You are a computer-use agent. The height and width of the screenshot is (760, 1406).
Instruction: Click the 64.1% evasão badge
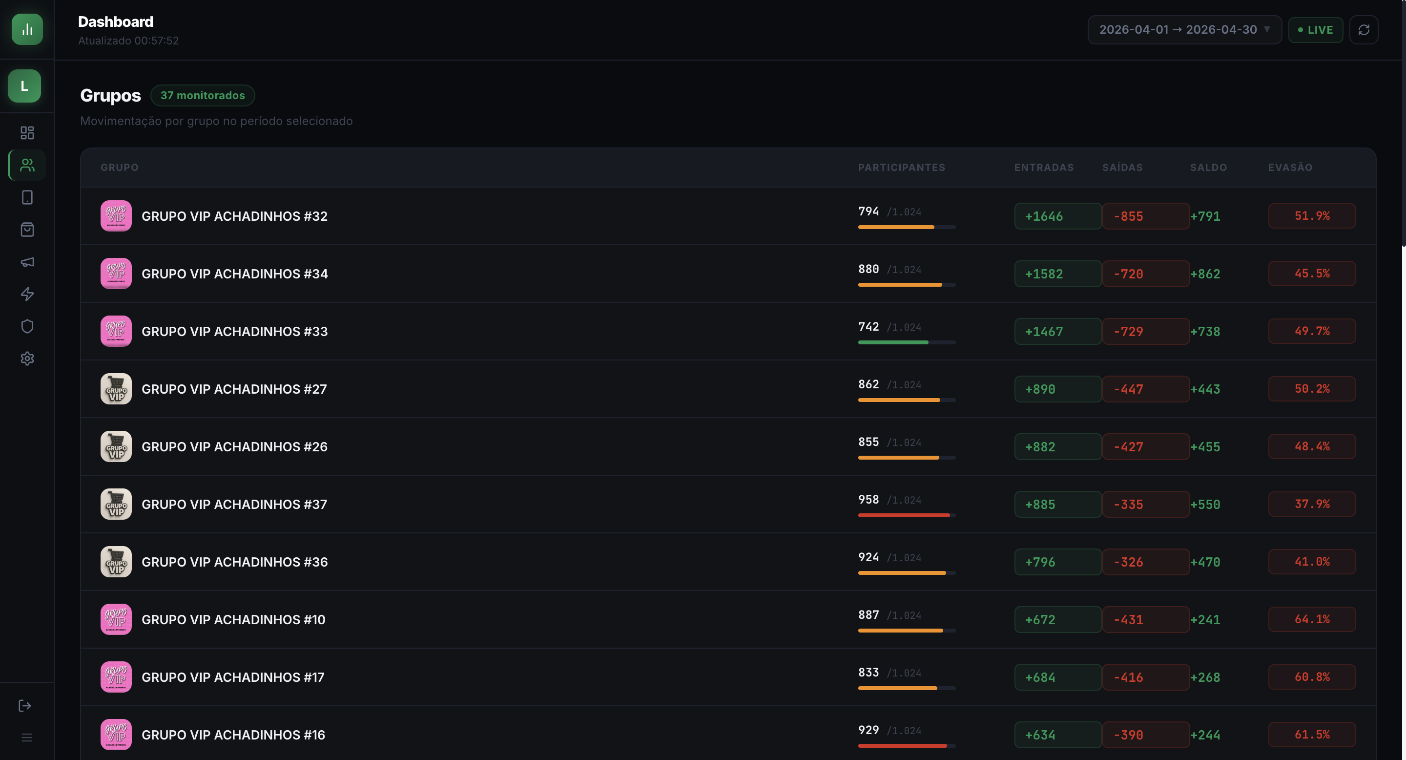(1312, 619)
